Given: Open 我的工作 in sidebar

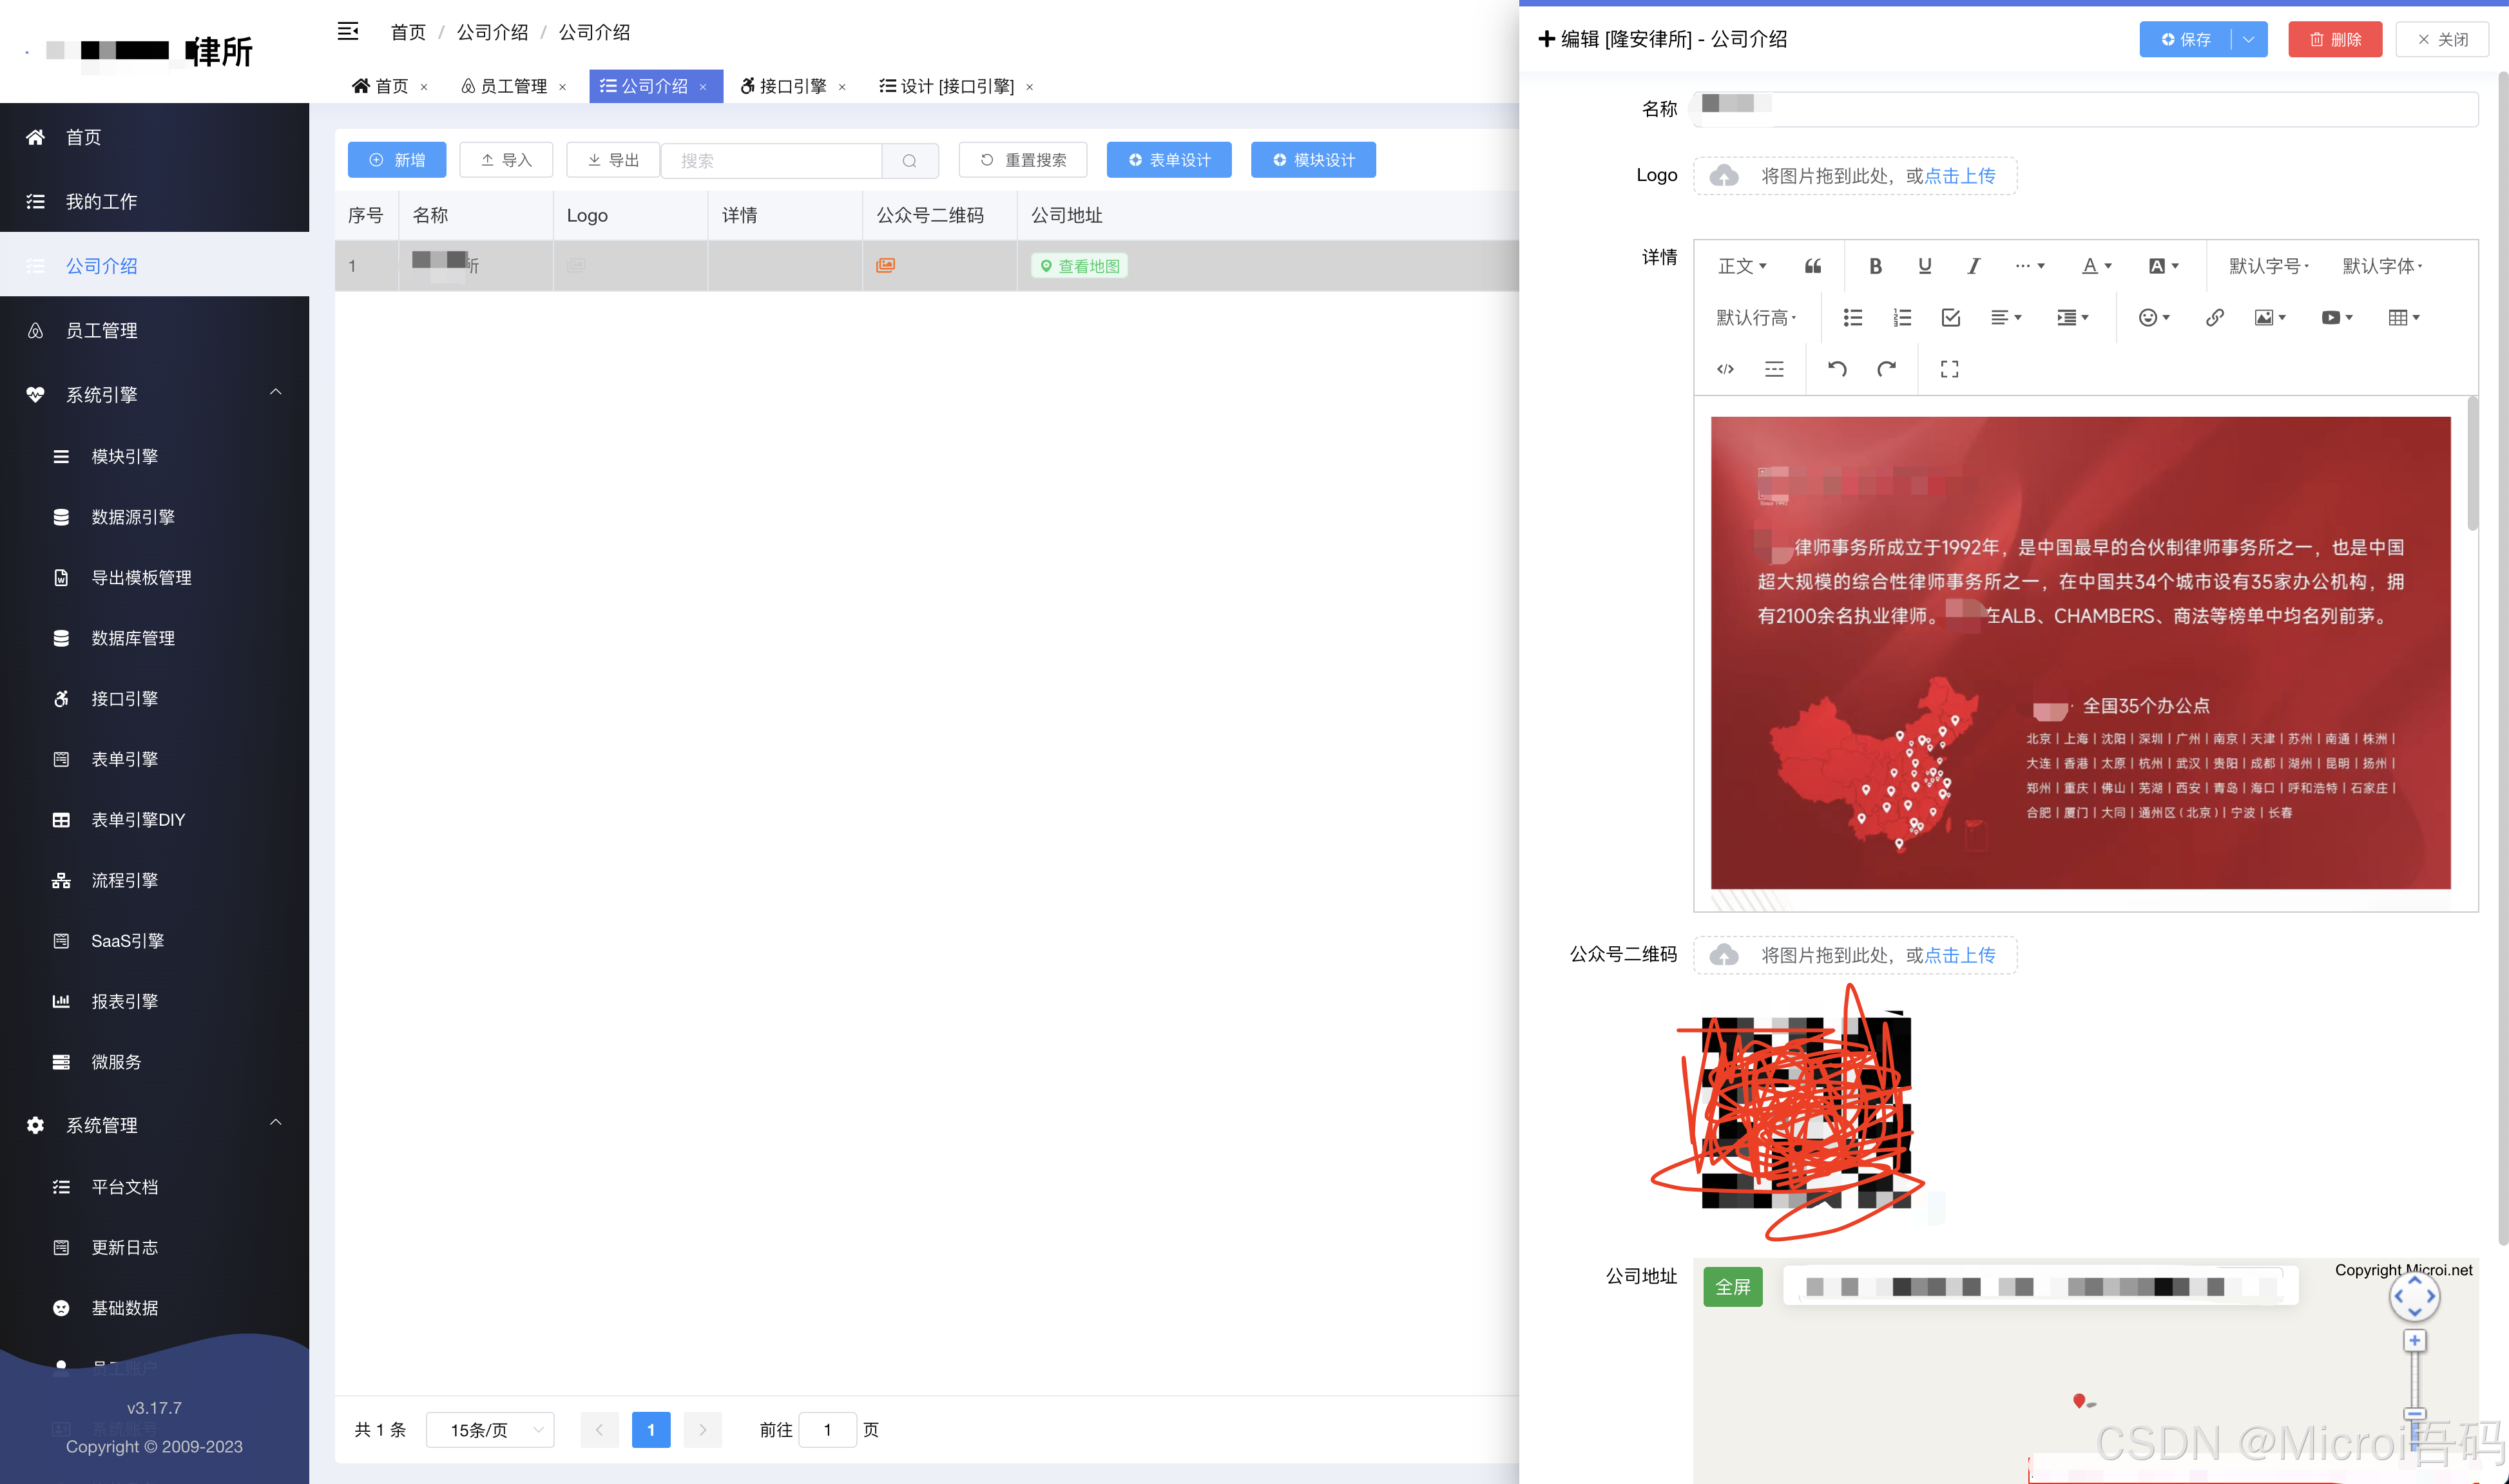Looking at the screenshot, I should point(154,201).
